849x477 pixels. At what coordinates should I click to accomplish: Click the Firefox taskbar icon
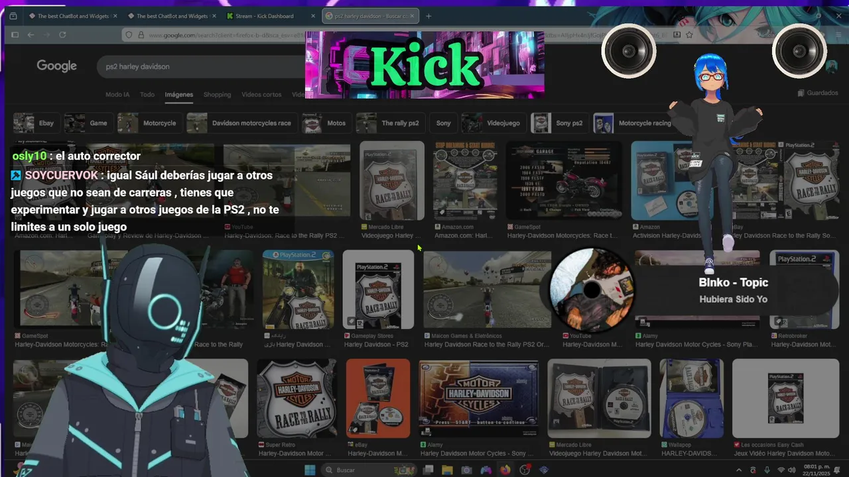click(x=505, y=470)
